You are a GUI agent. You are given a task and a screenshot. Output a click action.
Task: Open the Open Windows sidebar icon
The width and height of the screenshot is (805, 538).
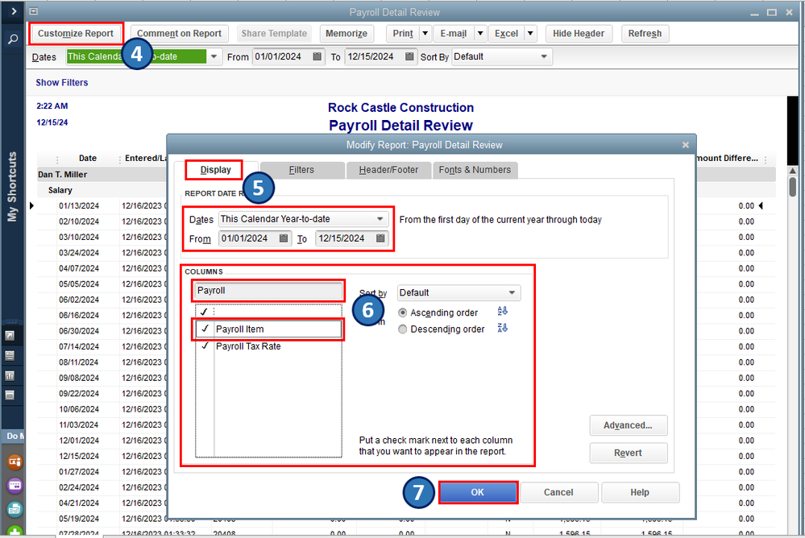click(x=9, y=395)
